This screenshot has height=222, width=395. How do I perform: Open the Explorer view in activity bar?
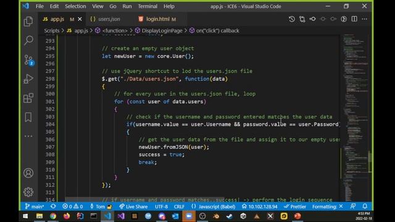click(x=28, y=22)
